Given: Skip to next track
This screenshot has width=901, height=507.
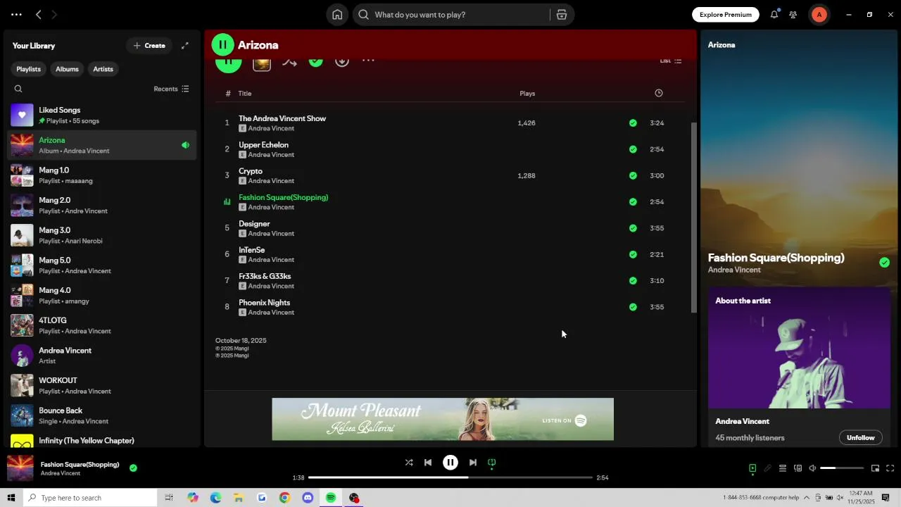Looking at the screenshot, I should point(473,463).
